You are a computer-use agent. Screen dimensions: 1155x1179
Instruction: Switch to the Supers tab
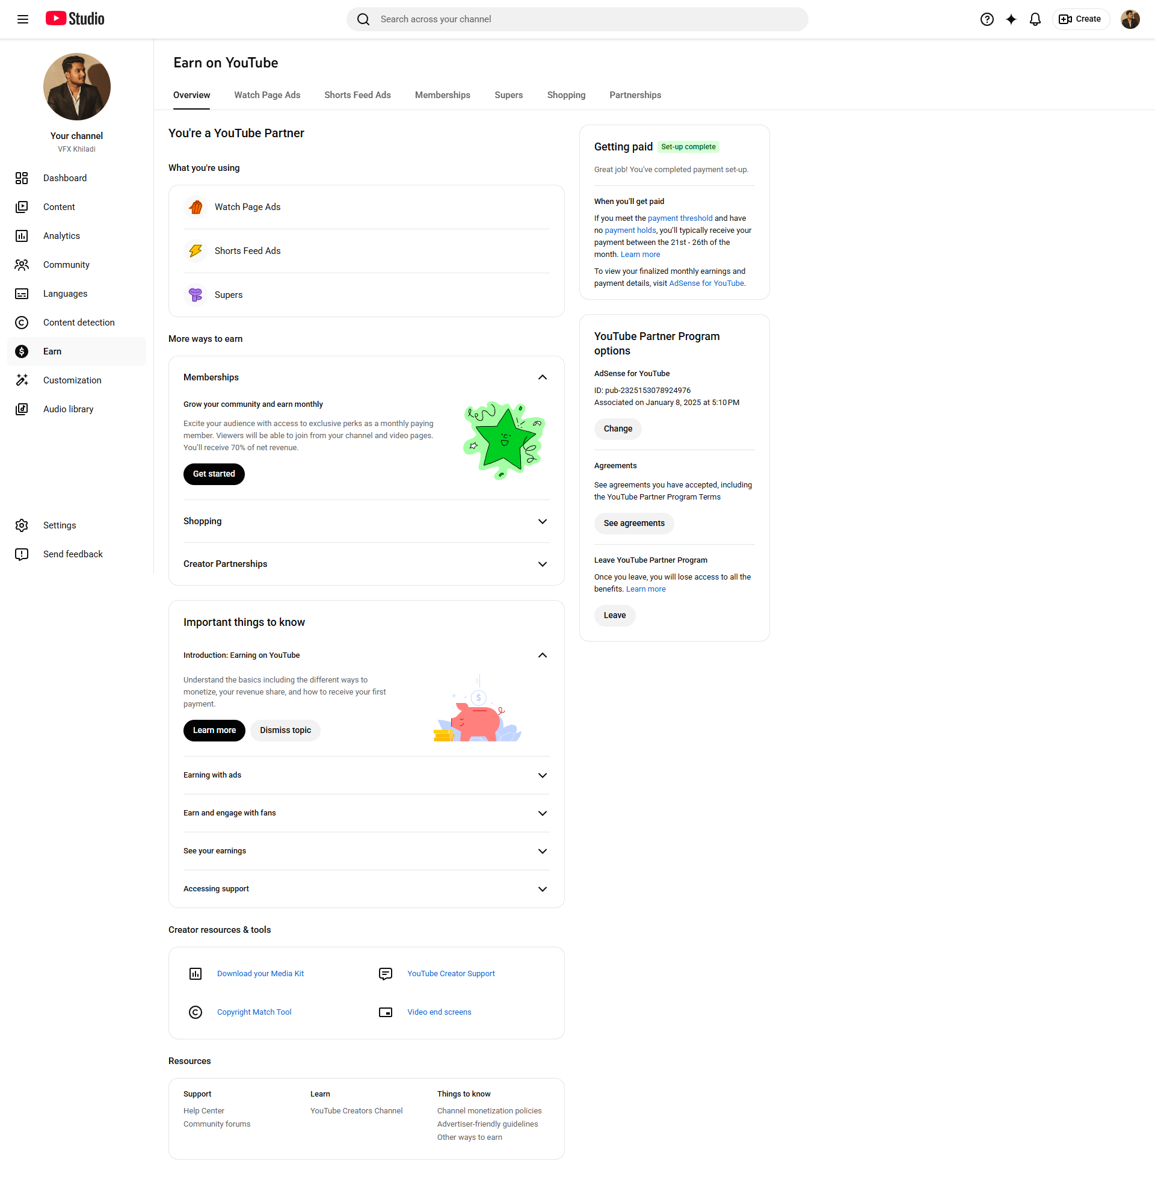[x=508, y=95]
